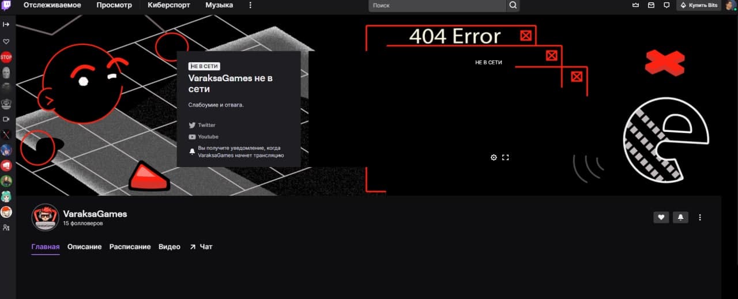Click the bell icon in the offline card

pos(193,152)
